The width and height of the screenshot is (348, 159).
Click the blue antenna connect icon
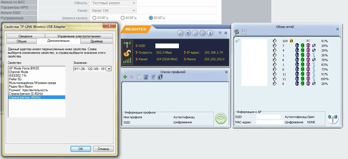(x=333, y=119)
